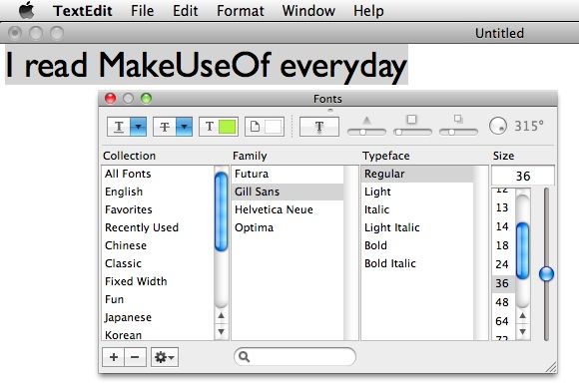The width and height of the screenshot is (579, 389).
Task: Set font size to 13
Action: click(503, 207)
